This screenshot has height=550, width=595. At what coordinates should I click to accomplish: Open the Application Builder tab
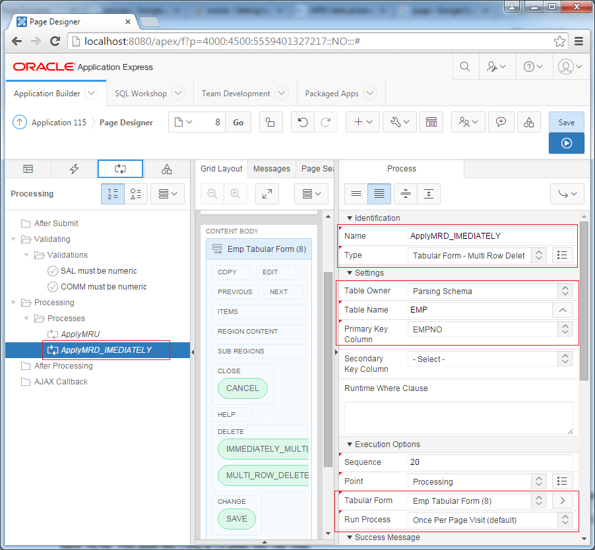[x=47, y=93]
